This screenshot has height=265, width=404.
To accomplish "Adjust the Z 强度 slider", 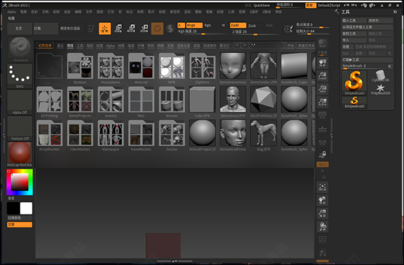I will tap(255, 32).
